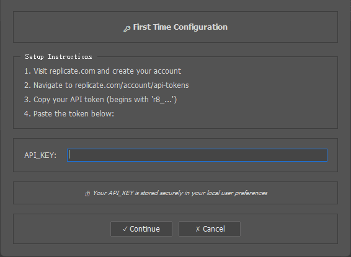The image size is (351, 257).
Task: Click the key icon beside First Time Configuration
Action: [x=127, y=29]
